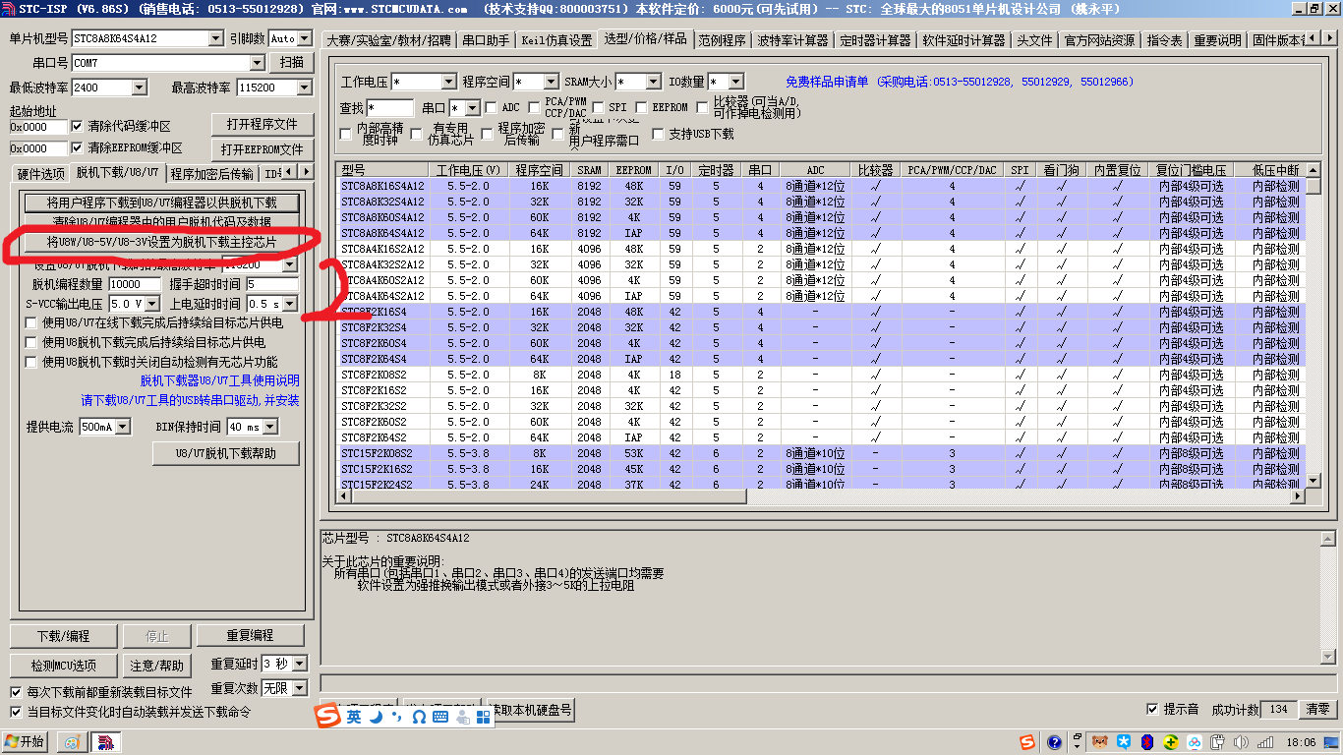The height and width of the screenshot is (755, 1343).
Task: Select the STC8F2K08S2 table row
Action: coord(821,375)
